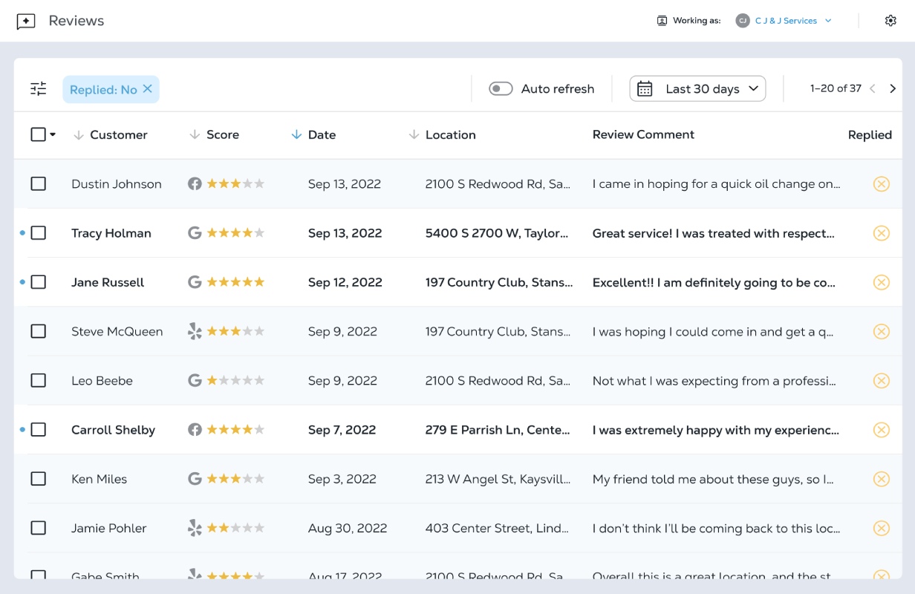Sort reviews by Score column
The height and width of the screenshot is (594, 915).
pos(214,134)
